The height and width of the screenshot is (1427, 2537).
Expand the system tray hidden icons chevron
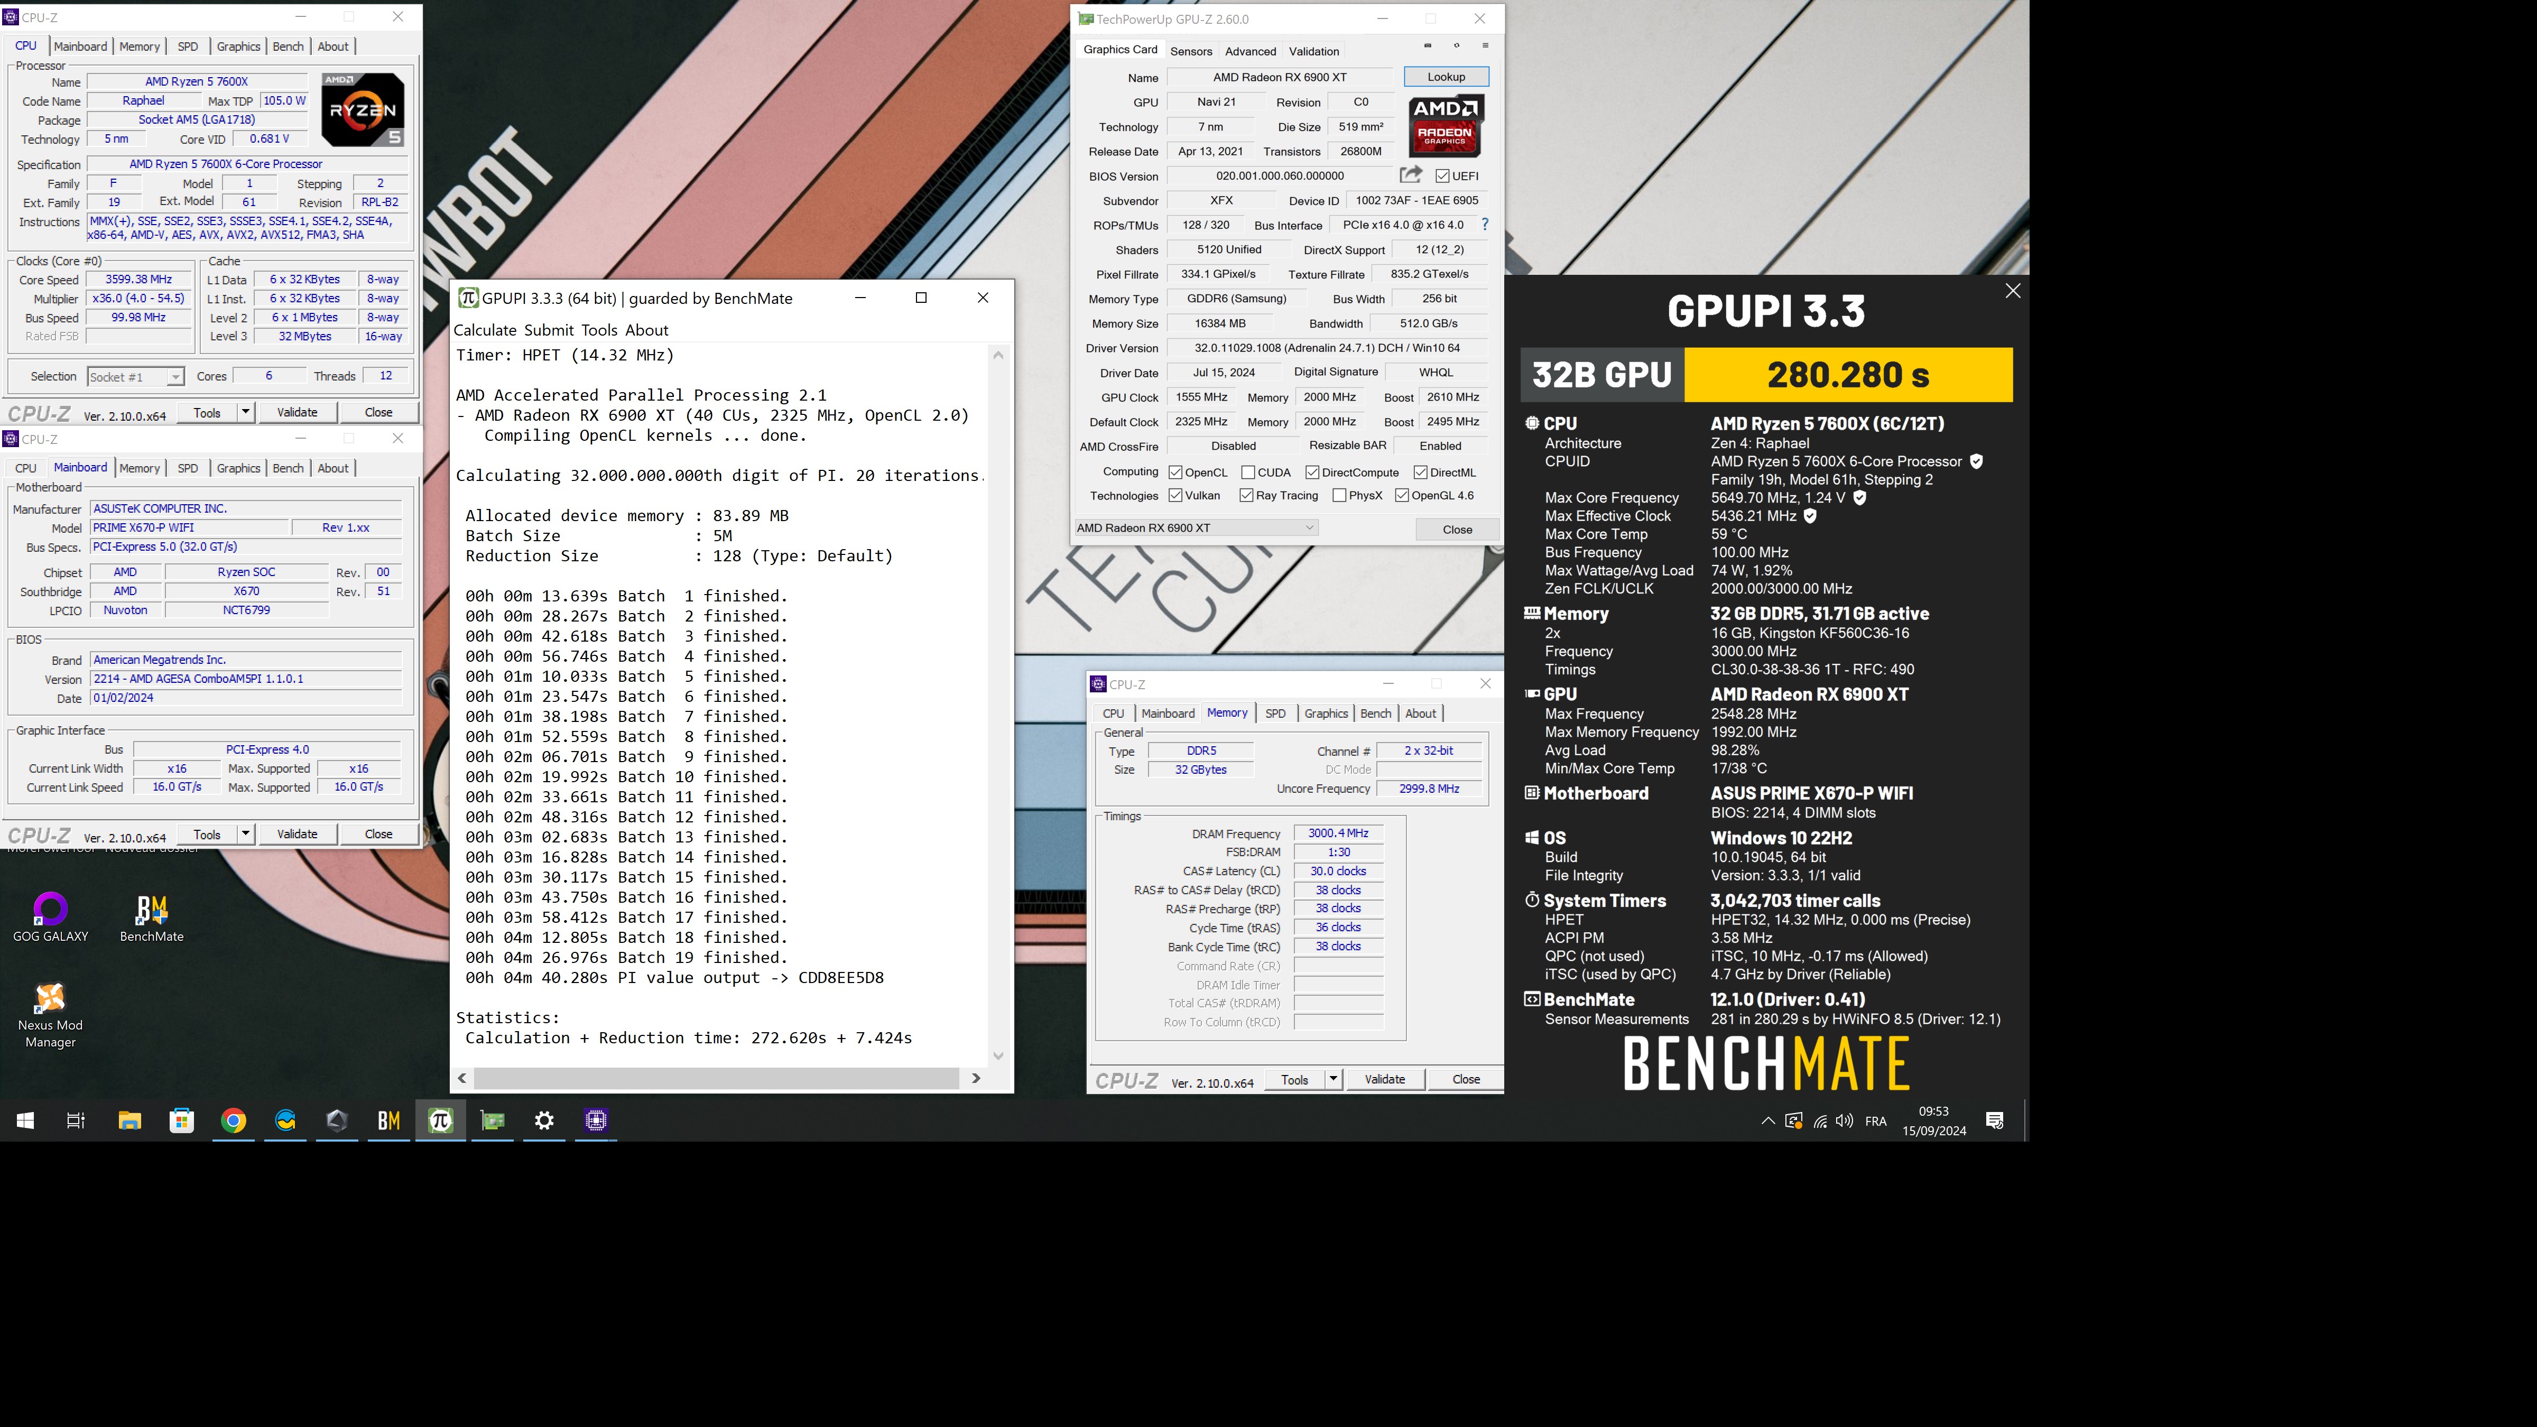coord(1768,1120)
